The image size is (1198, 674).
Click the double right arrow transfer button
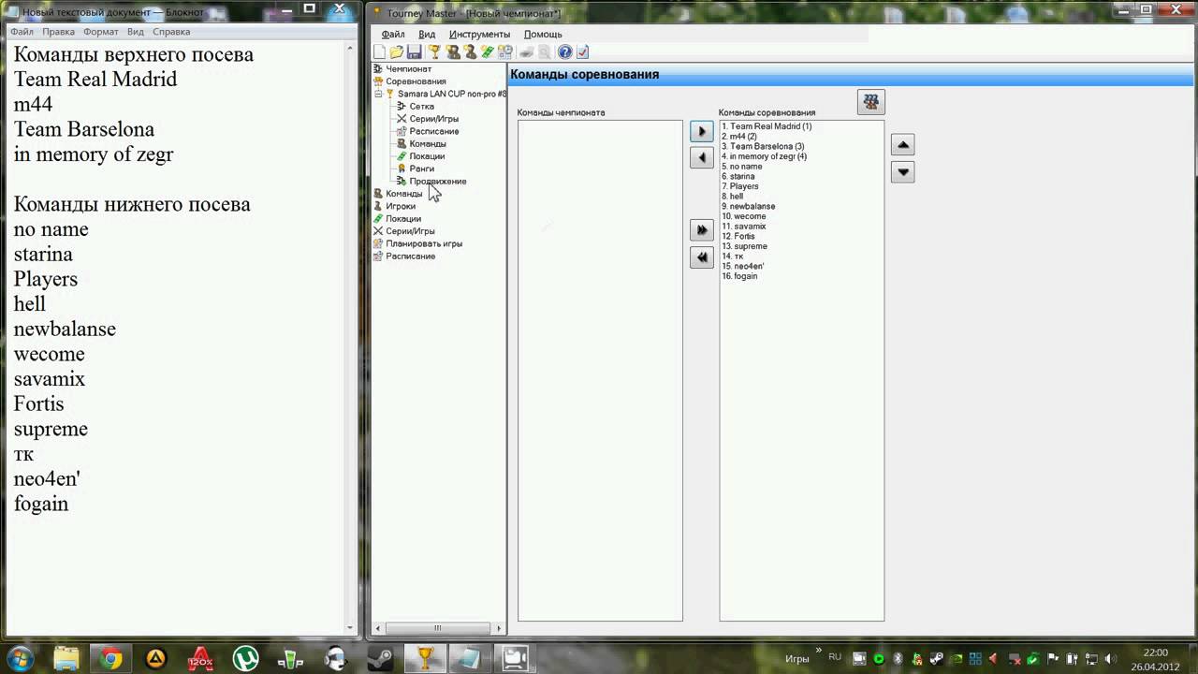point(701,230)
